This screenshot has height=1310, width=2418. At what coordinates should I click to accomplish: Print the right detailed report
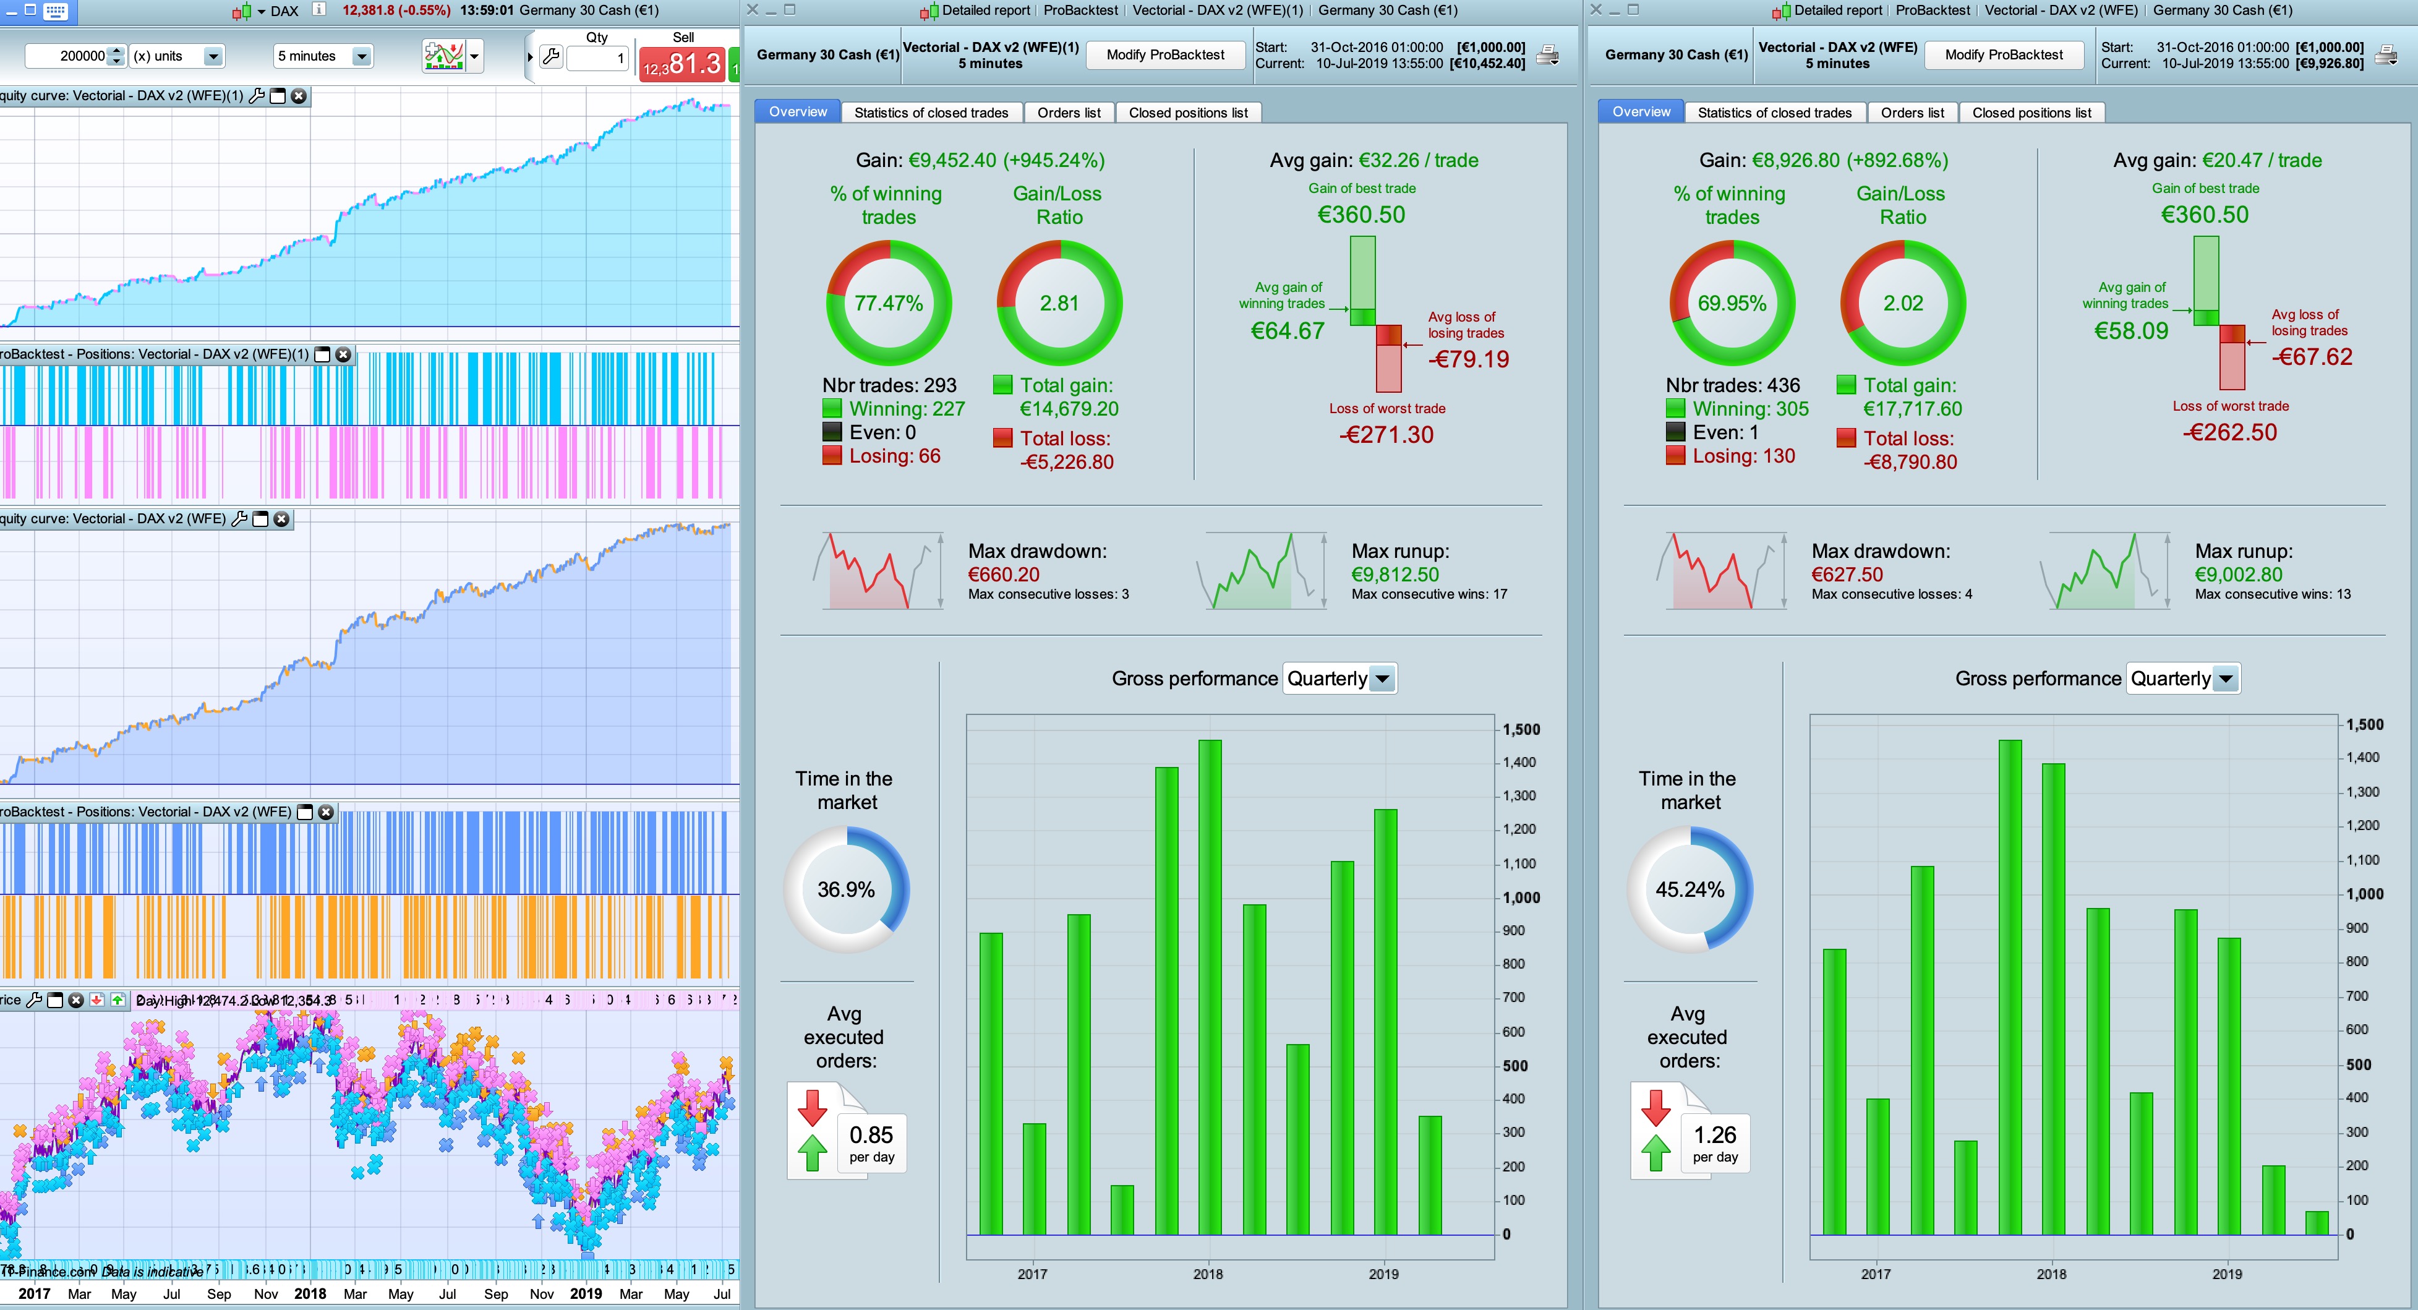pyautogui.click(x=2386, y=56)
